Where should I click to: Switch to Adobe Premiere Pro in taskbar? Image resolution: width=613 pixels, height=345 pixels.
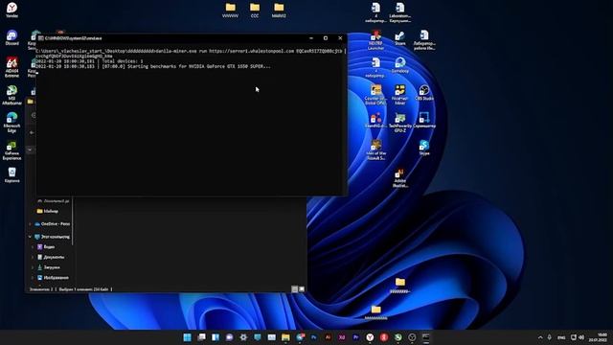point(355,337)
